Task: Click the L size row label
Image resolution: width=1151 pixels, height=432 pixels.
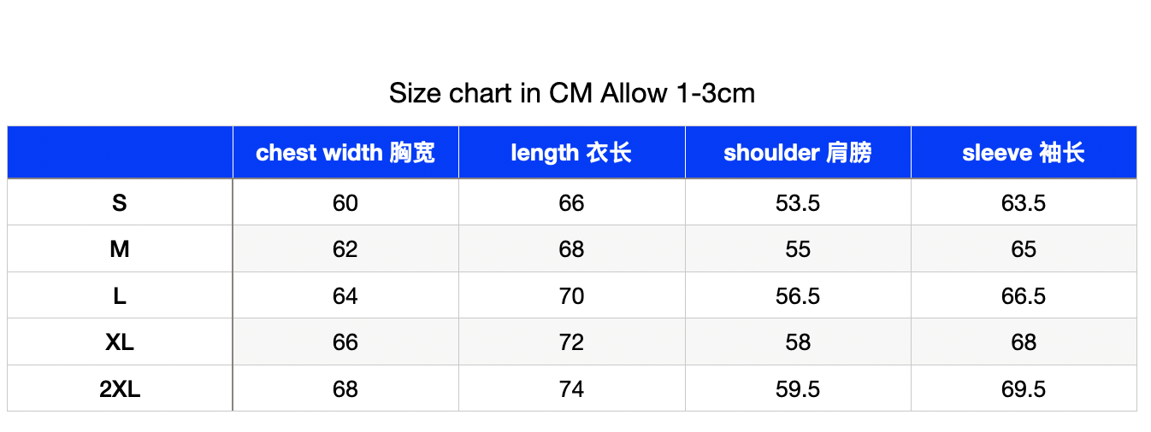Action: 120,295
